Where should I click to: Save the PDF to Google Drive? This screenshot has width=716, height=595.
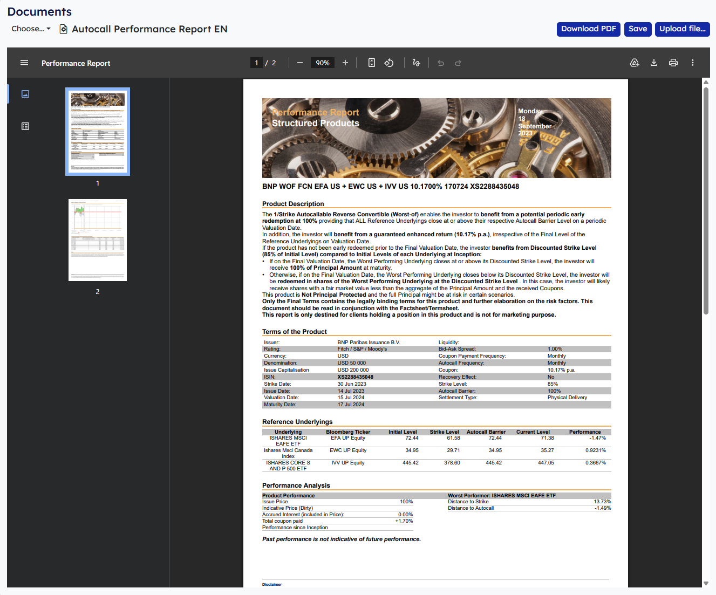(x=635, y=63)
